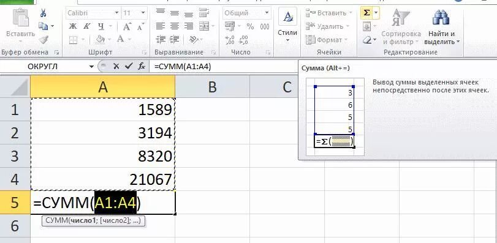Align cell text left
This screenshot has width=497, height=243.
coord(161,26)
